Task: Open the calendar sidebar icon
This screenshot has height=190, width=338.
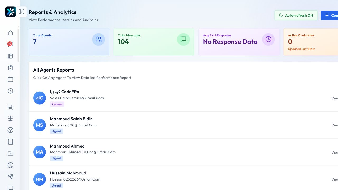Action: pos(10,79)
